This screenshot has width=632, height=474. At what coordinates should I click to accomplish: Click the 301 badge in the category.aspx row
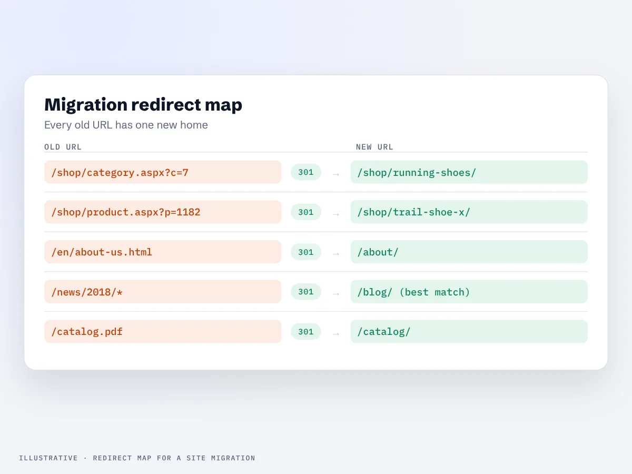(x=306, y=172)
